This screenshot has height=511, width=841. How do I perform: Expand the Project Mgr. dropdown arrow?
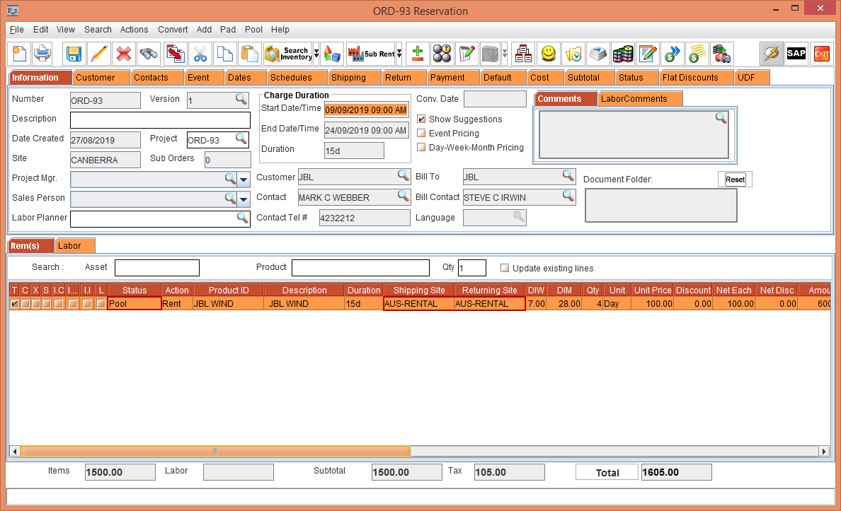pos(244,180)
